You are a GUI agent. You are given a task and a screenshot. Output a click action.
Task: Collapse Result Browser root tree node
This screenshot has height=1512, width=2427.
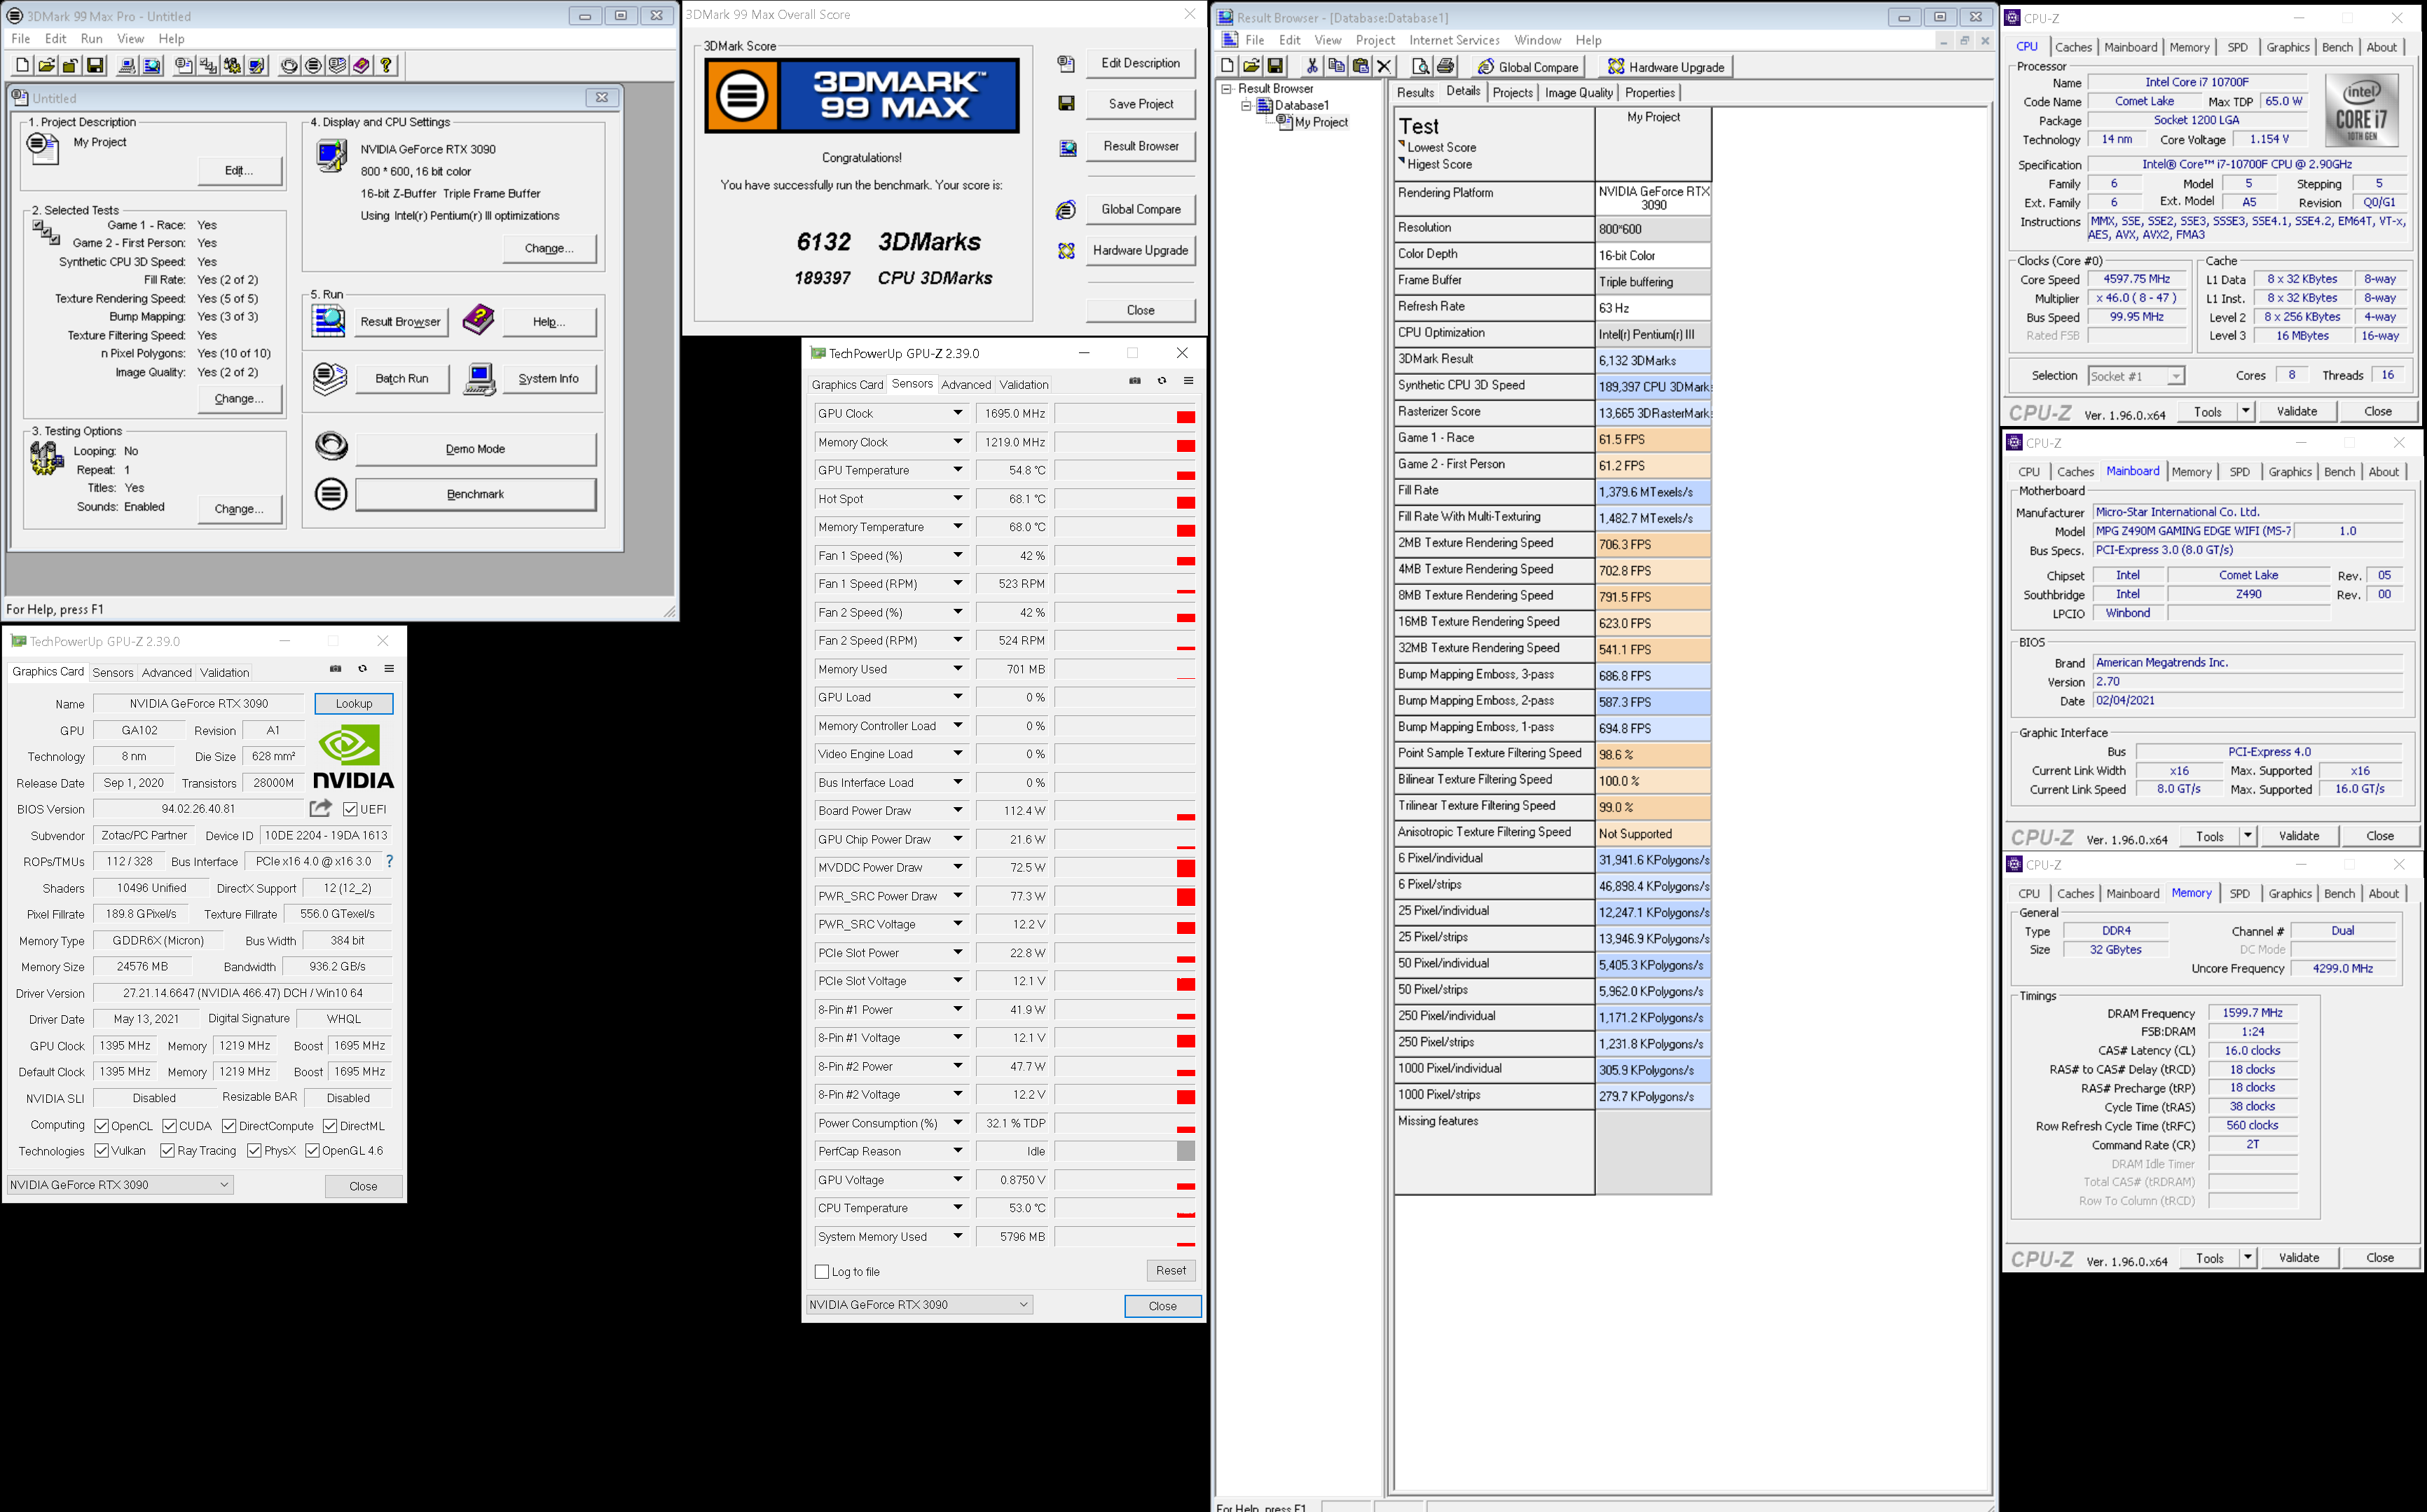tap(1226, 88)
